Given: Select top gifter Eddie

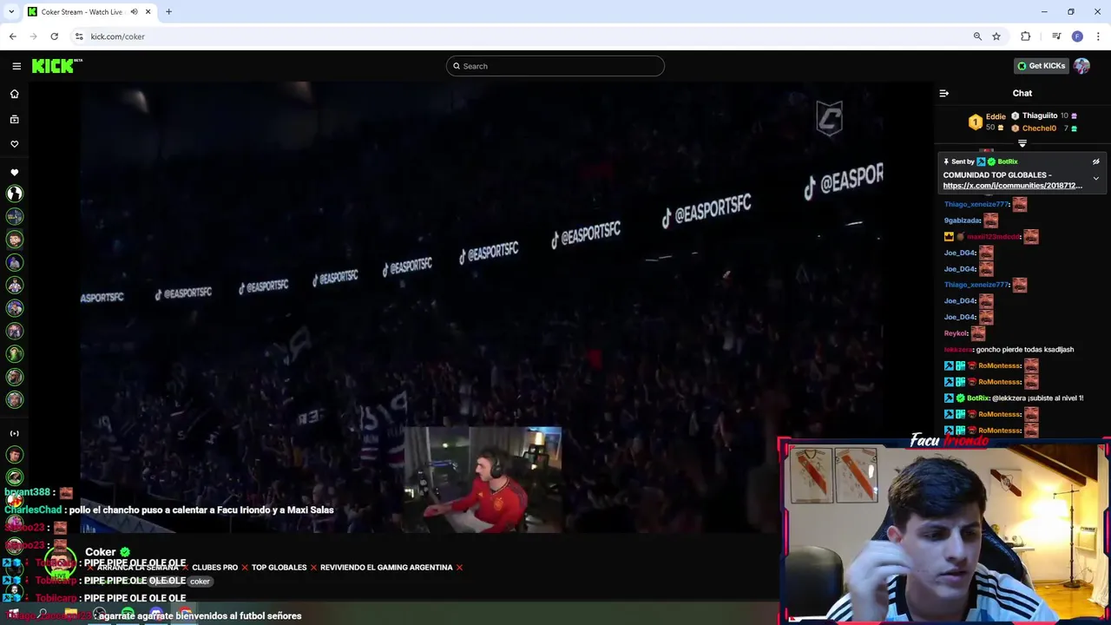Looking at the screenshot, I should 996,116.
